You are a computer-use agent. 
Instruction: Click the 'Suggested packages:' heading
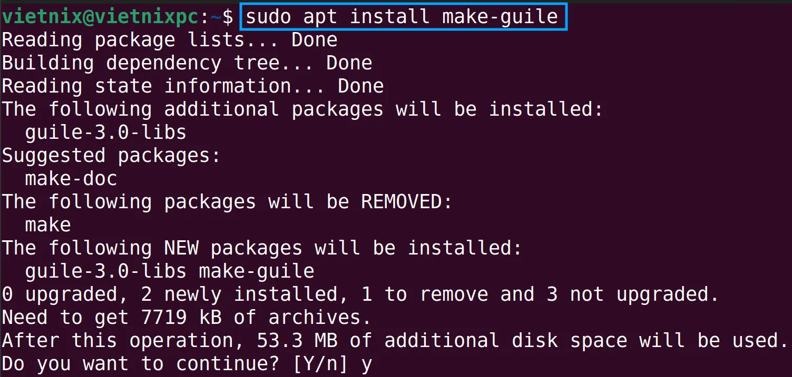click(112, 156)
